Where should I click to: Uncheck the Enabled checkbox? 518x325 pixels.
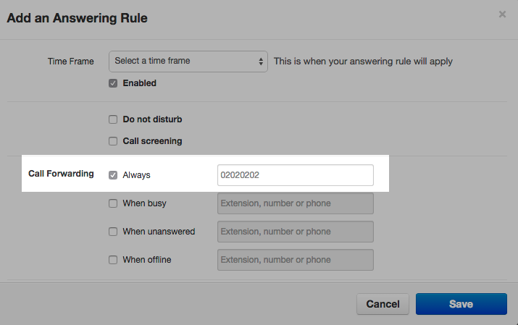[113, 83]
